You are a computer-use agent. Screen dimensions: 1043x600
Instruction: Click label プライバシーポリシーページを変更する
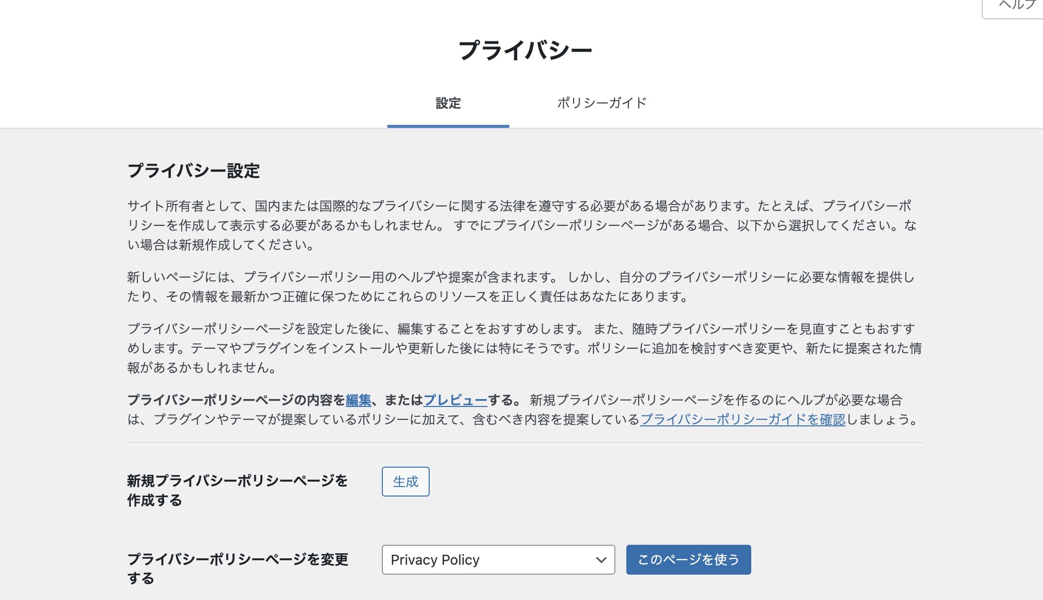[238, 569]
